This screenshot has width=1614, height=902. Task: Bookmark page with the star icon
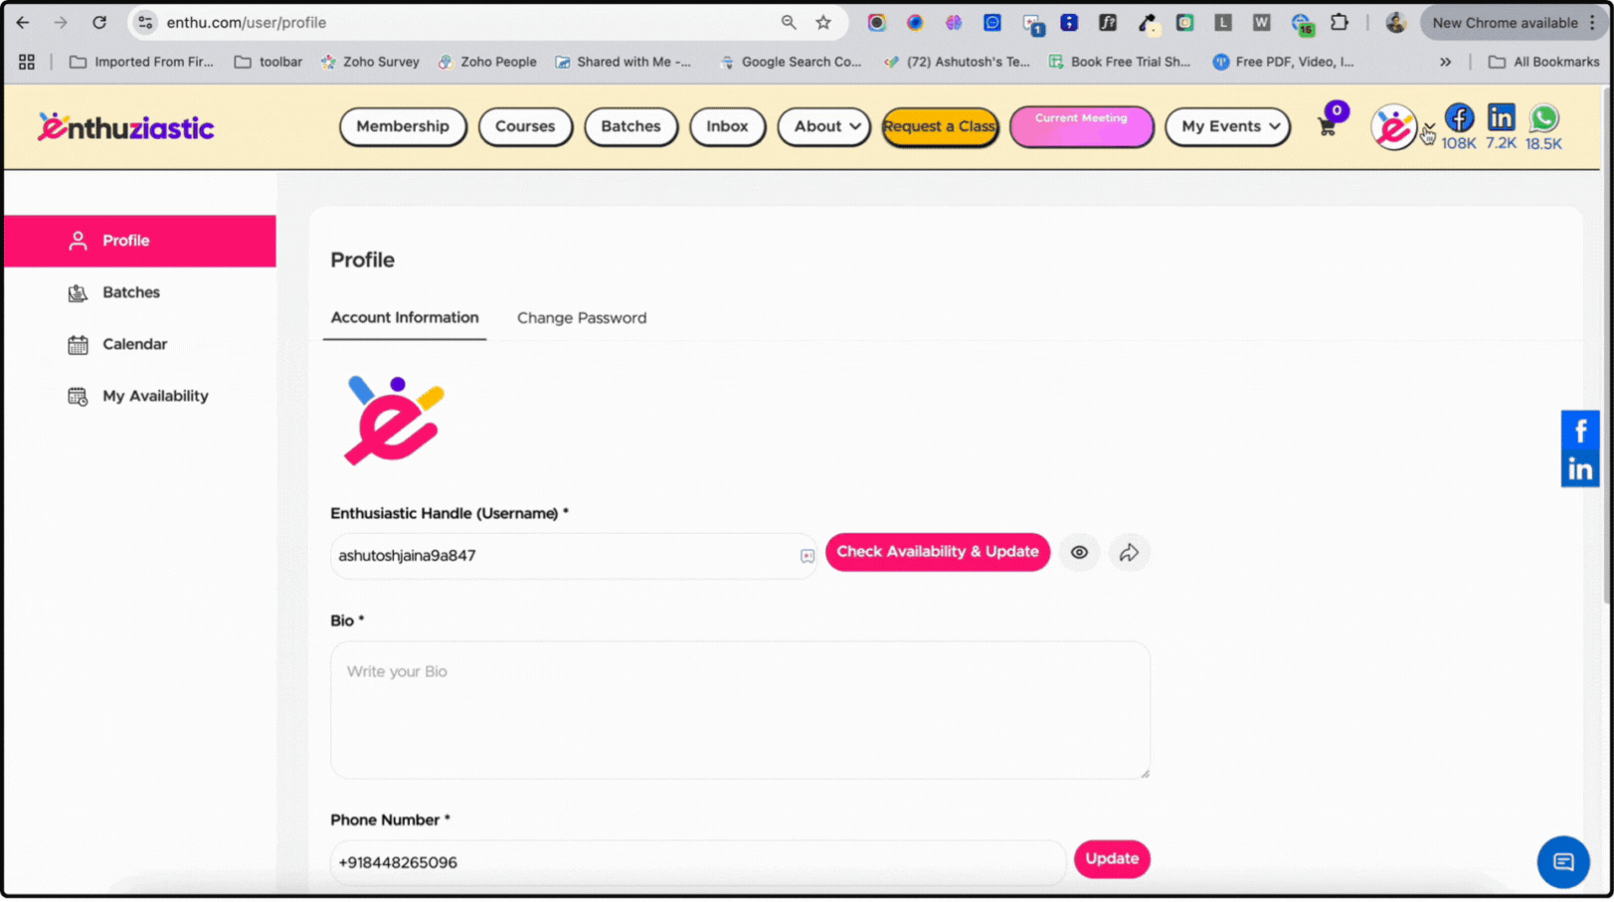click(x=823, y=23)
